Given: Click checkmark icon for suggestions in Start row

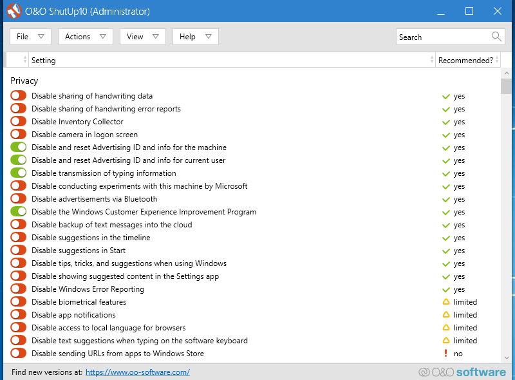Looking at the screenshot, I should [445, 251].
